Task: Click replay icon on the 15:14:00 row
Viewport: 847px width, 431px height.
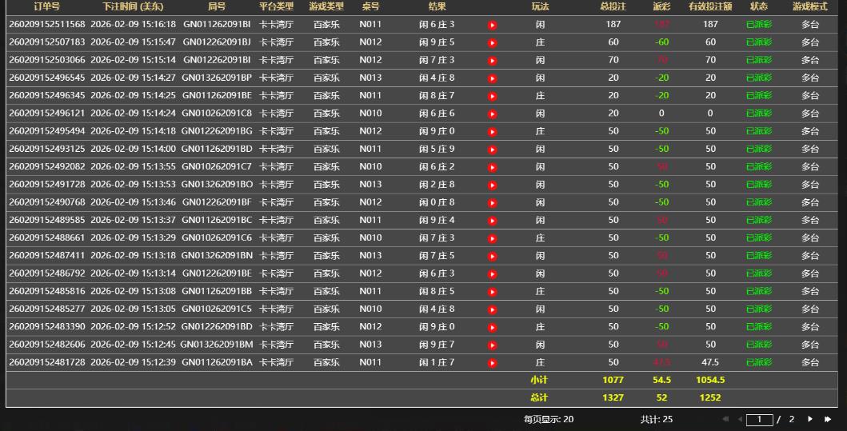Action: click(x=493, y=149)
